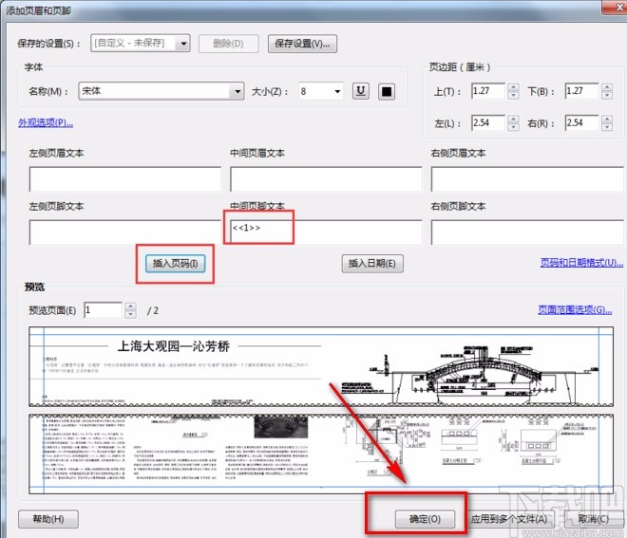Click the 应用到多个文件(A) button
Image resolution: width=627 pixels, height=538 pixels.
pos(508,519)
